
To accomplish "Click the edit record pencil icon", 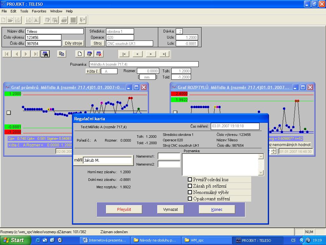I will pyautogui.click(x=89, y=54).
